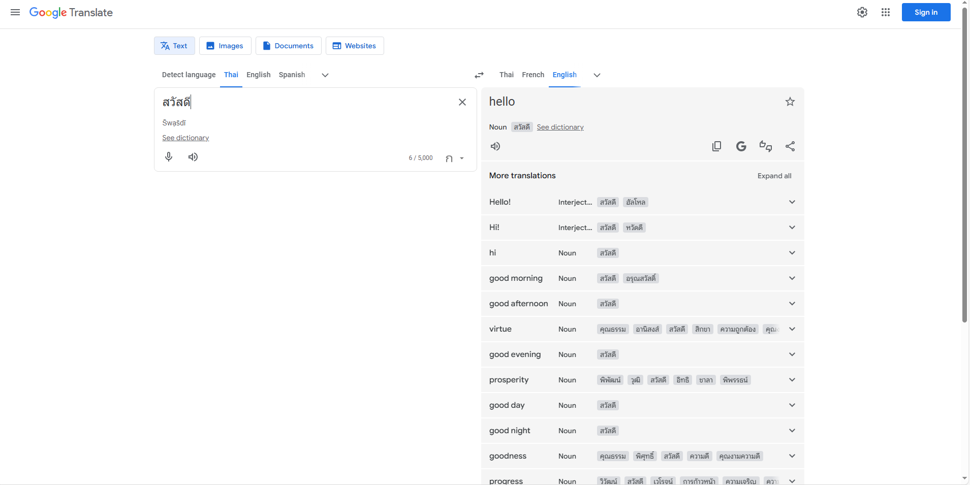Viewport: 970px width, 485px height.
Task: Search Google for the translation
Action: point(741,146)
